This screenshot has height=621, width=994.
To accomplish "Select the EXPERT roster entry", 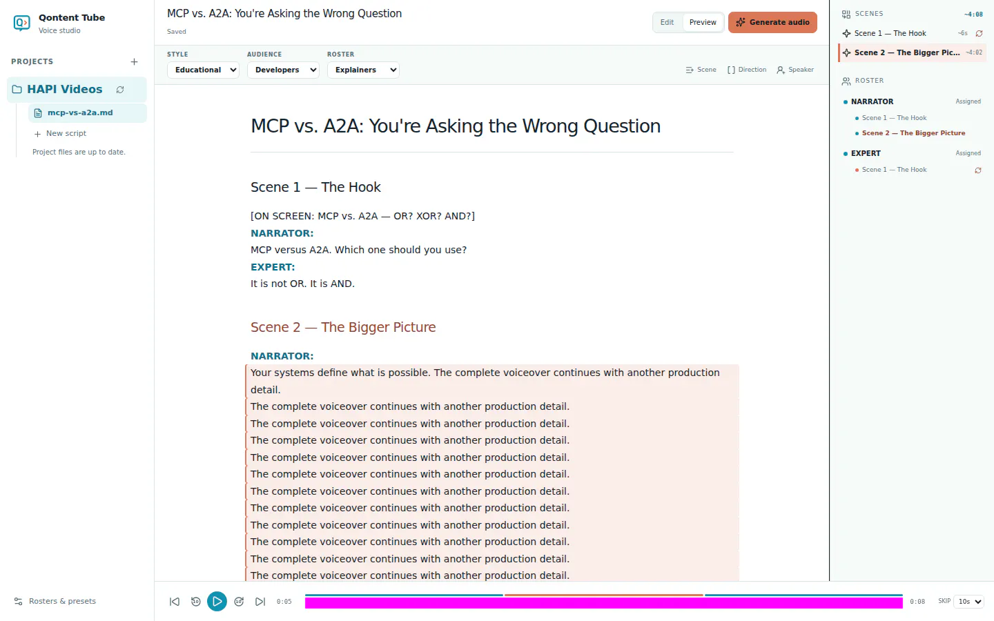I will (x=912, y=154).
